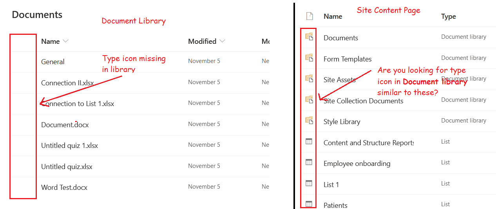Click the List type for Patients

pyautogui.click(x=445, y=204)
